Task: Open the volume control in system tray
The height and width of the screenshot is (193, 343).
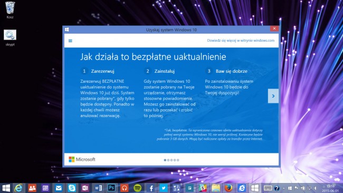Action: pyautogui.click(x=316, y=188)
